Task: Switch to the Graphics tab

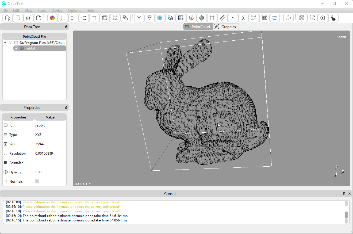Action: [226, 27]
